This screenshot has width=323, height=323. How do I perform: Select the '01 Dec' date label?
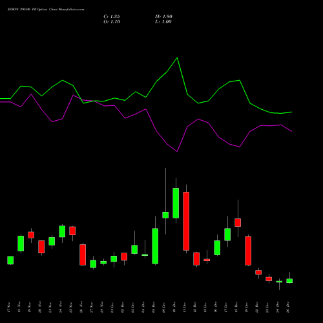[x=112, y=307]
